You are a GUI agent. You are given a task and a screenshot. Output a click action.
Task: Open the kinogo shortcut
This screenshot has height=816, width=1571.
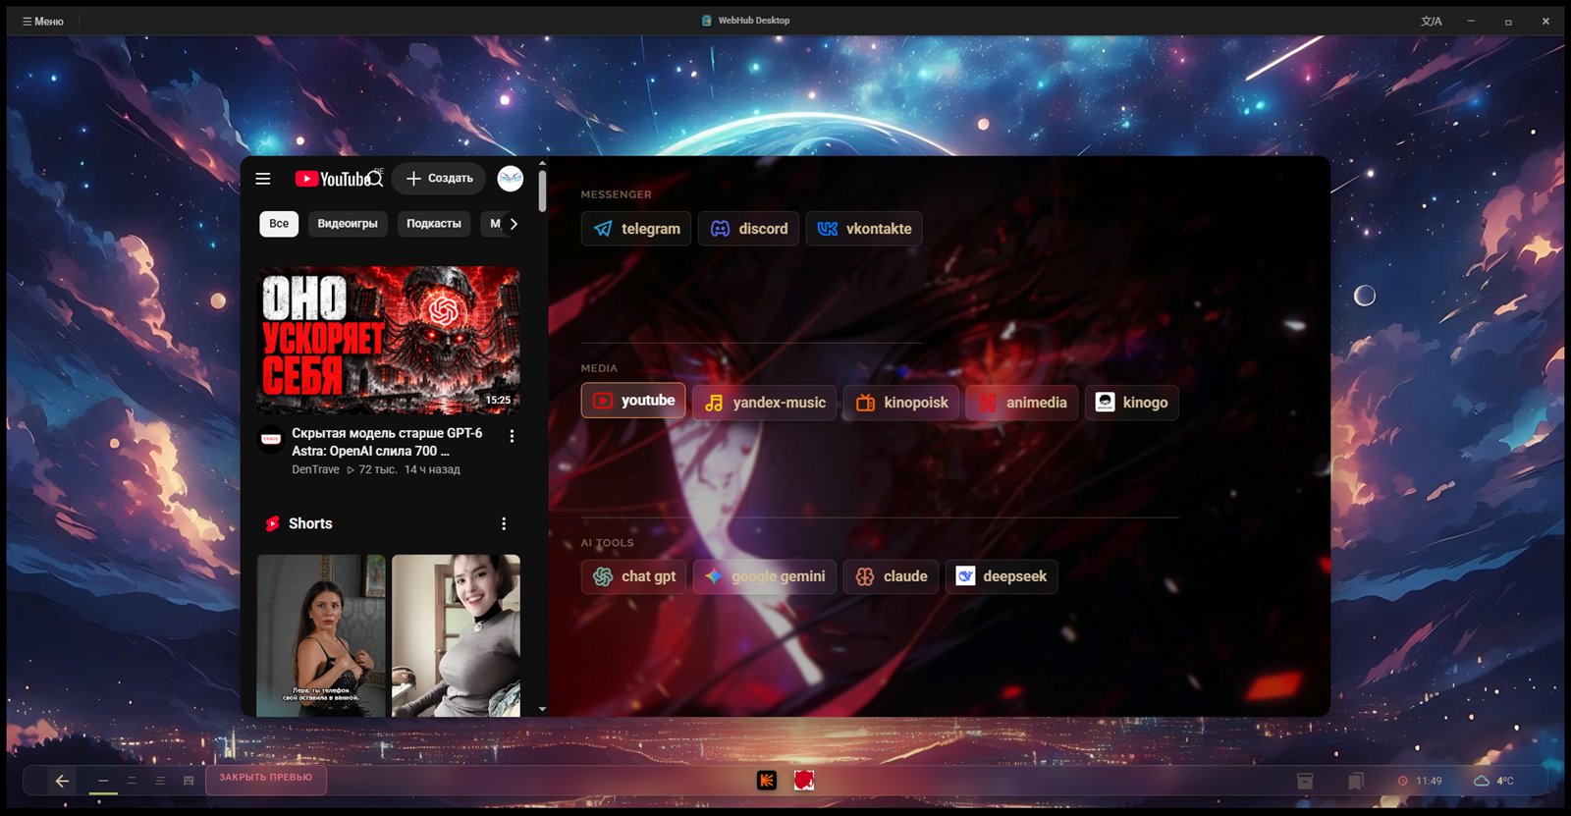(x=1131, y=403)
